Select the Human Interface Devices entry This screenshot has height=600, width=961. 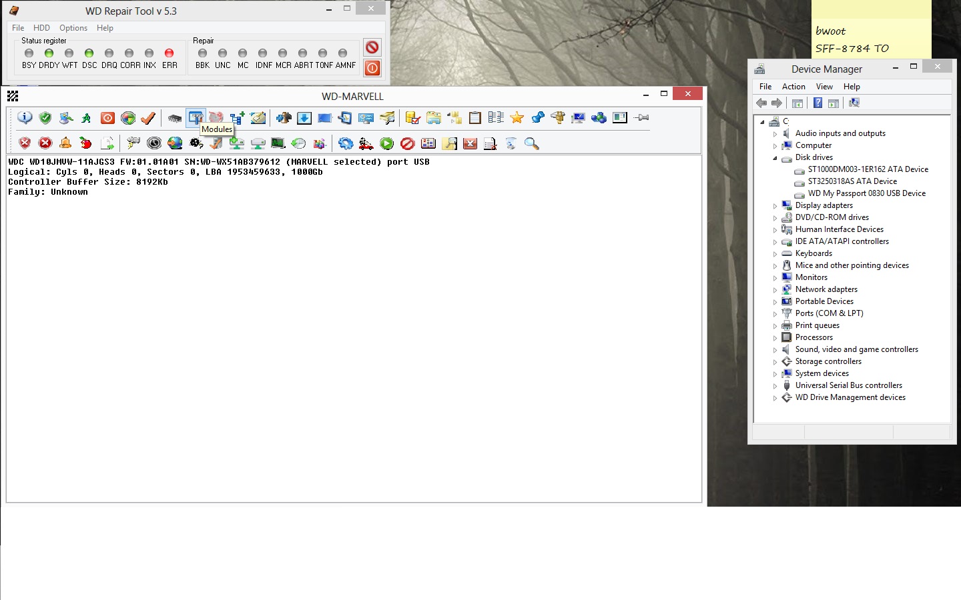coord(840,229)
